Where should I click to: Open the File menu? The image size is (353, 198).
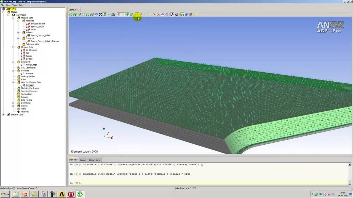pyautogui.click(x=2, y=5)
